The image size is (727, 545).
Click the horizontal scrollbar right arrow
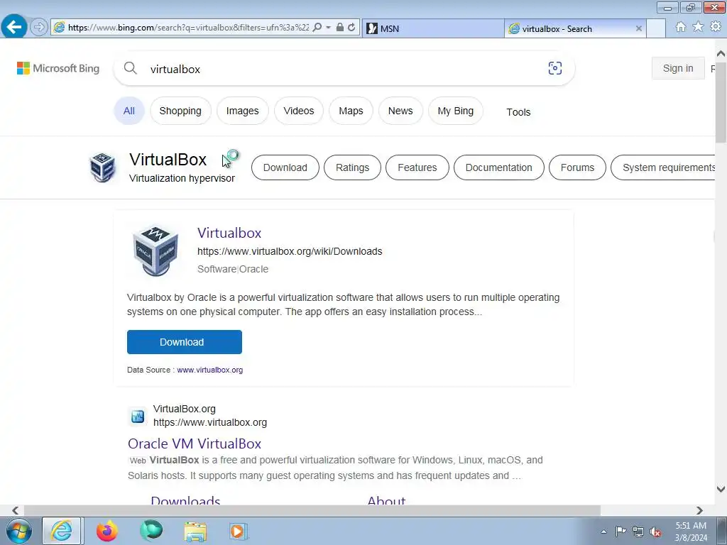tap(699, 510)
